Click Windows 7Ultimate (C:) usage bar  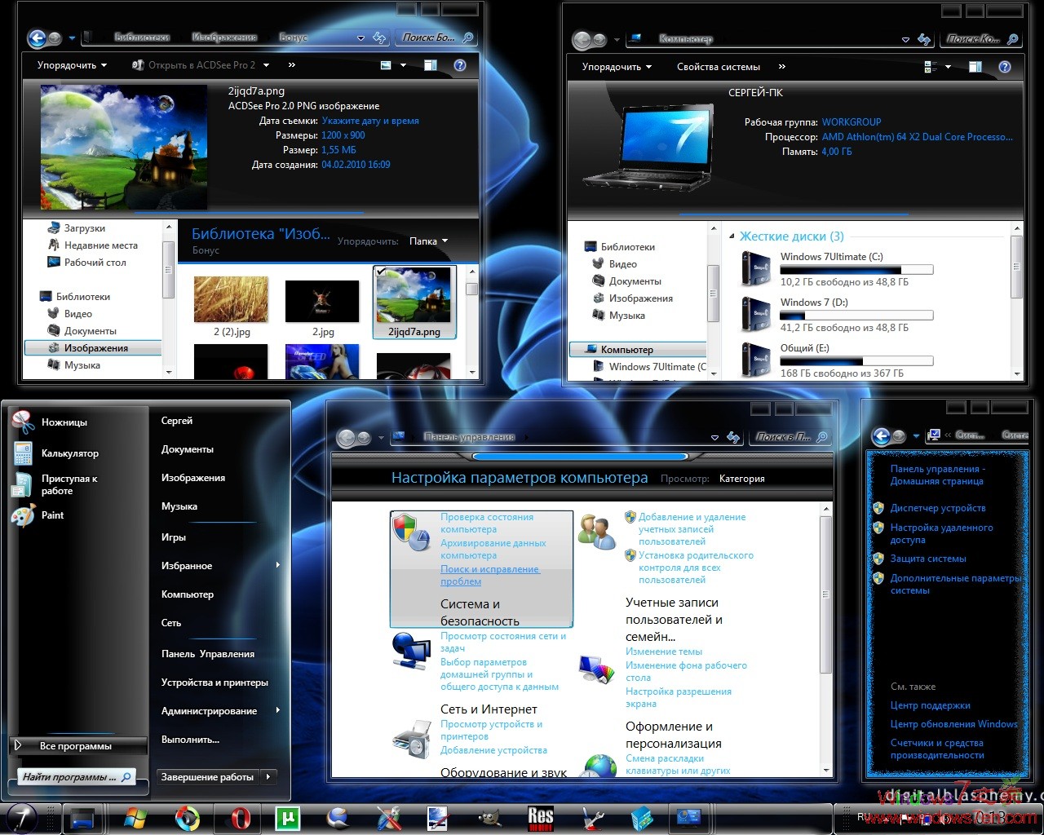click(x=856, y=269)
